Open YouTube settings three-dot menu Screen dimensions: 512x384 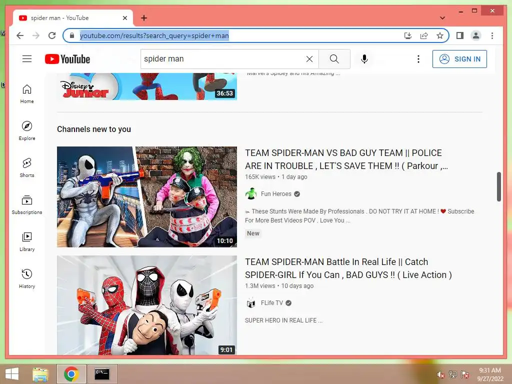(x=418, y=59)
